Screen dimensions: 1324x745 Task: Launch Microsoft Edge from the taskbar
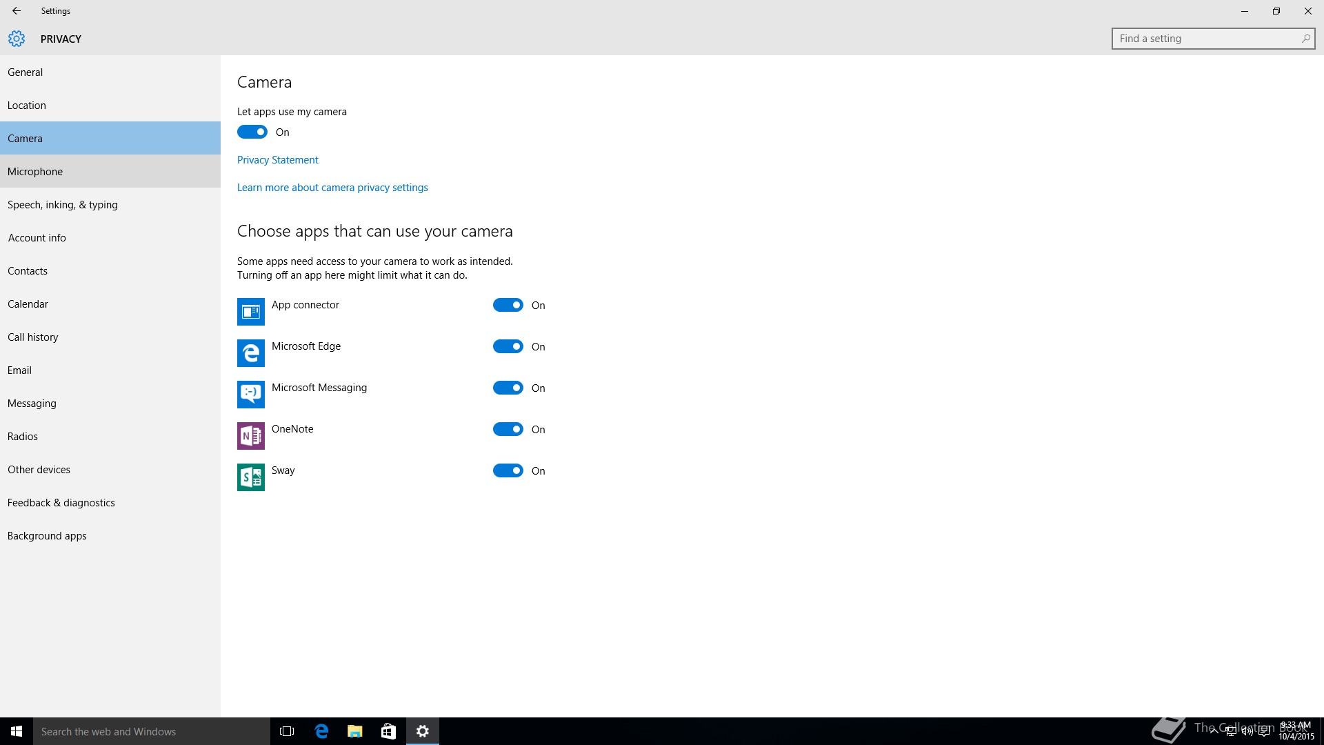click(x=321, y=731)
